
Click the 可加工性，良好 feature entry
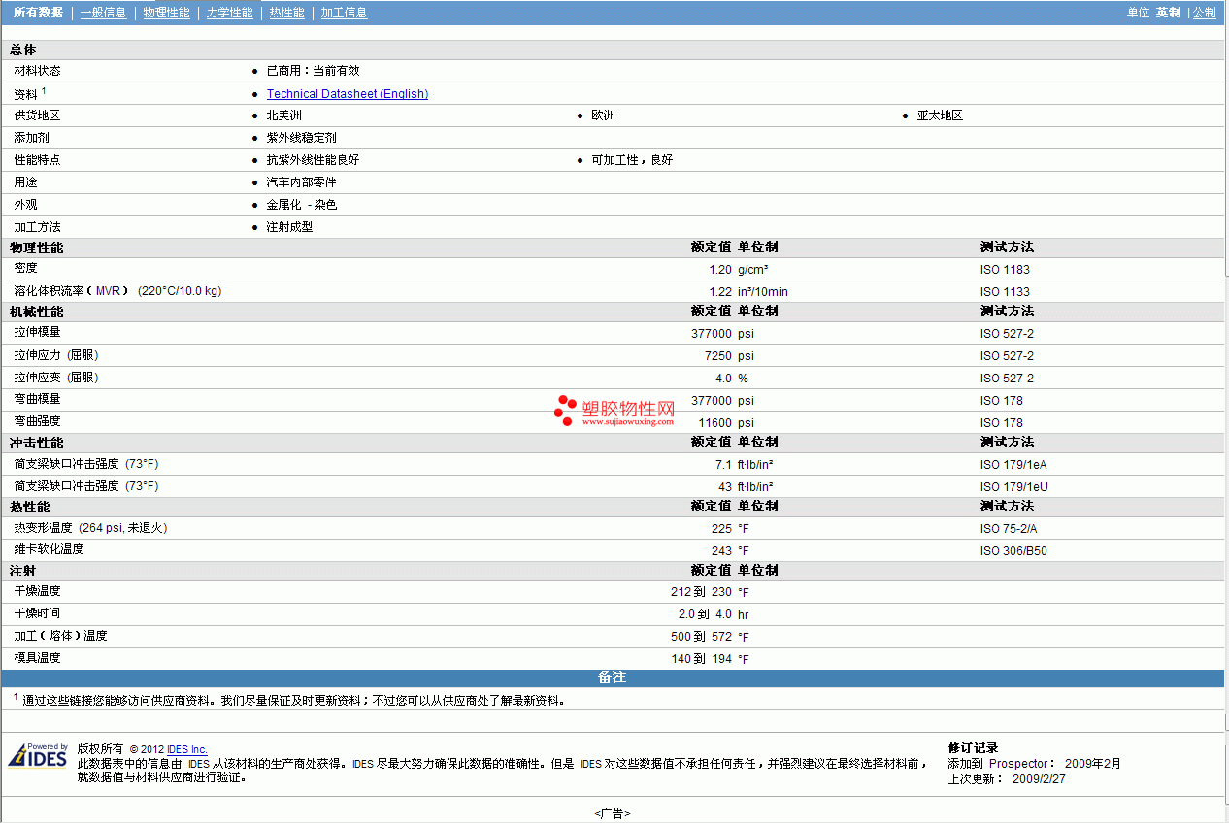[x=632, y=160]
